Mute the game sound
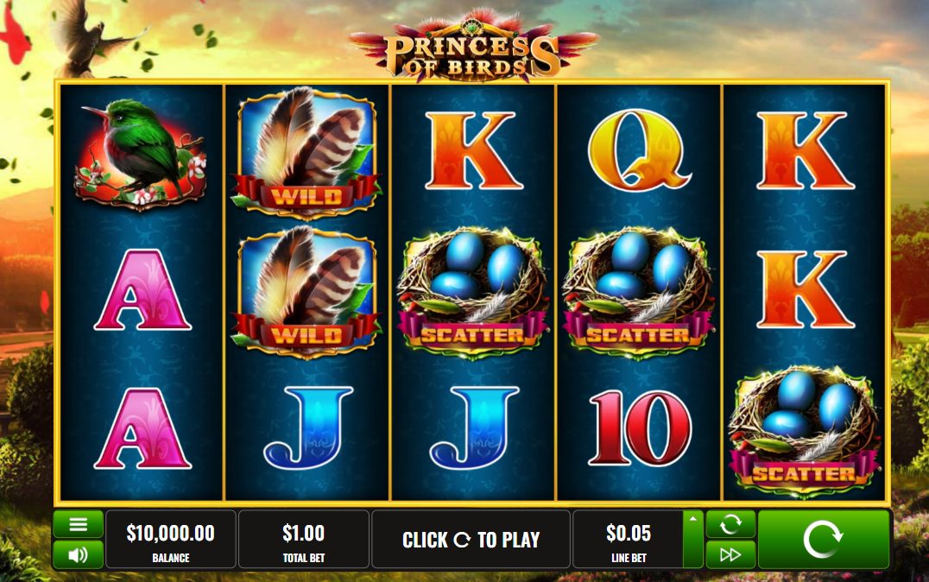This screenshot has width=929, height=582. click(x=79, y=554)
